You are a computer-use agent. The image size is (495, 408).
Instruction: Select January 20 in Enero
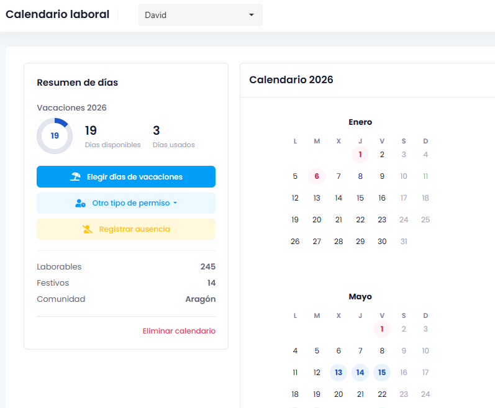click(x=317, y=220)
